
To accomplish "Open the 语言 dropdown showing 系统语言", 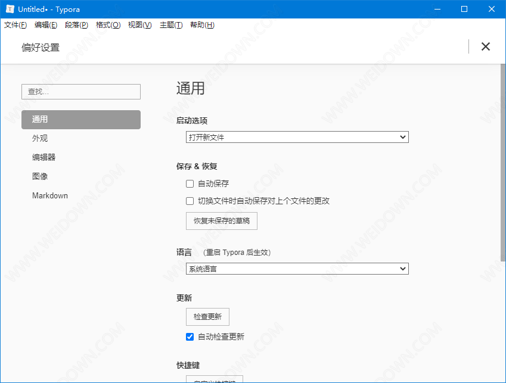I will 297,269.
